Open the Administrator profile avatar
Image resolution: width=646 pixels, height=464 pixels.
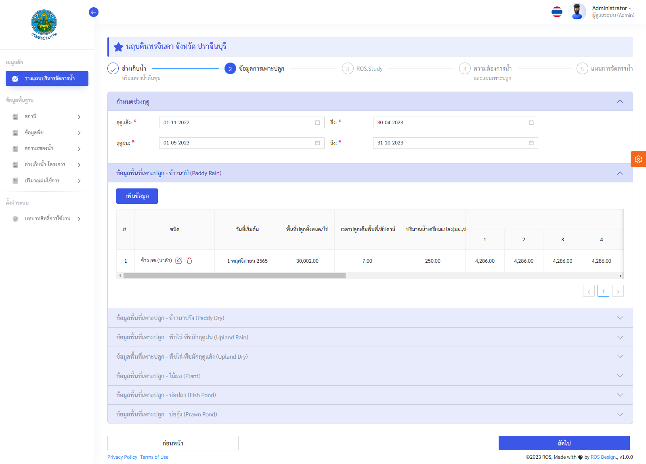(577, 12)
